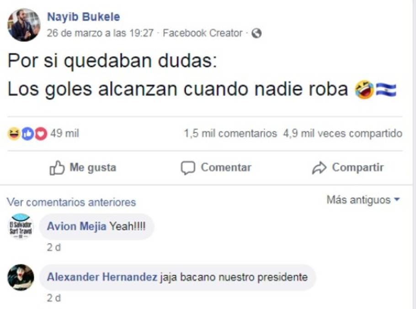Screen dimensions: 416x309
Task: Click the thumbs-up Me gusta icon
Action: [x=57, y=168]
